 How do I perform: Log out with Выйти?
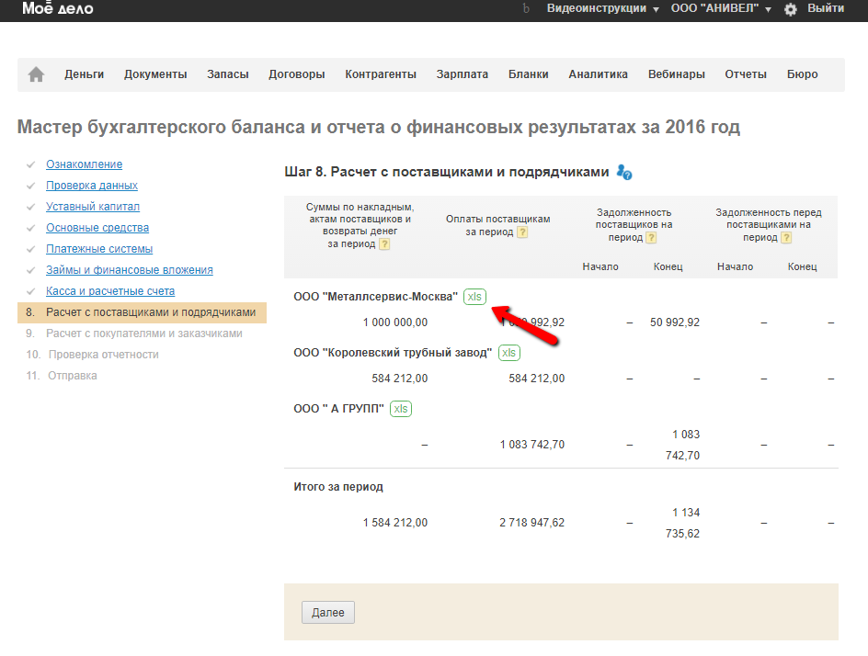(826, 8)
